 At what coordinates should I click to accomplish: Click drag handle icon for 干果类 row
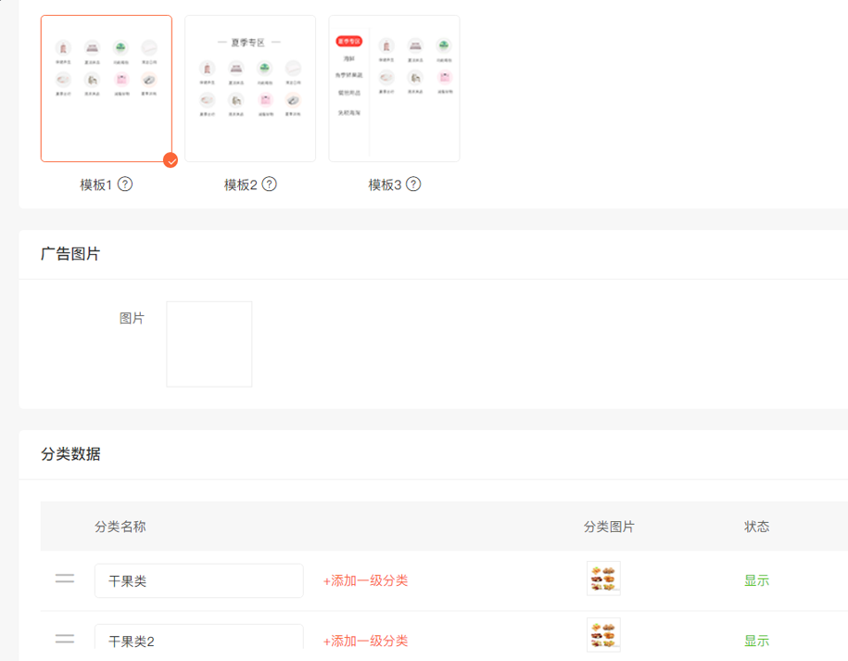(65, 579)
